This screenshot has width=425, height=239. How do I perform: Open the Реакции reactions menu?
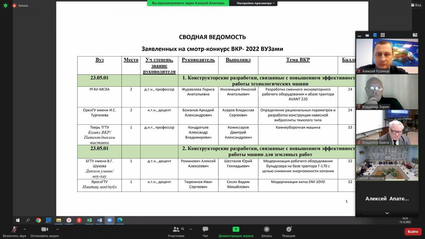289,232
